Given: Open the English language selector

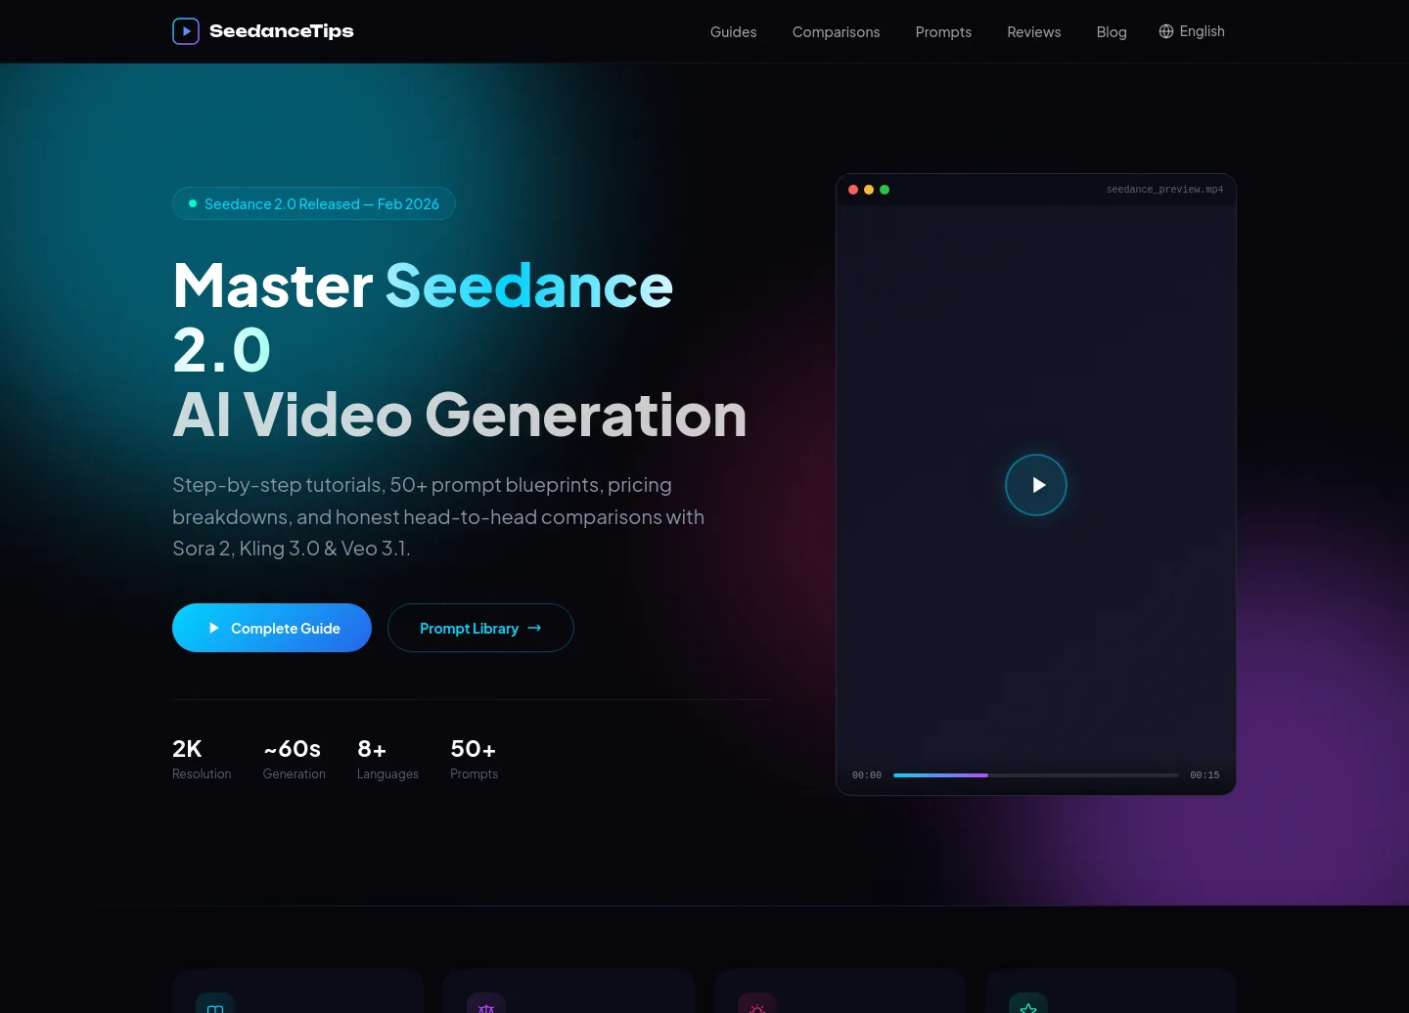Looking at the screenshot, I should (x=1192, y=31).
